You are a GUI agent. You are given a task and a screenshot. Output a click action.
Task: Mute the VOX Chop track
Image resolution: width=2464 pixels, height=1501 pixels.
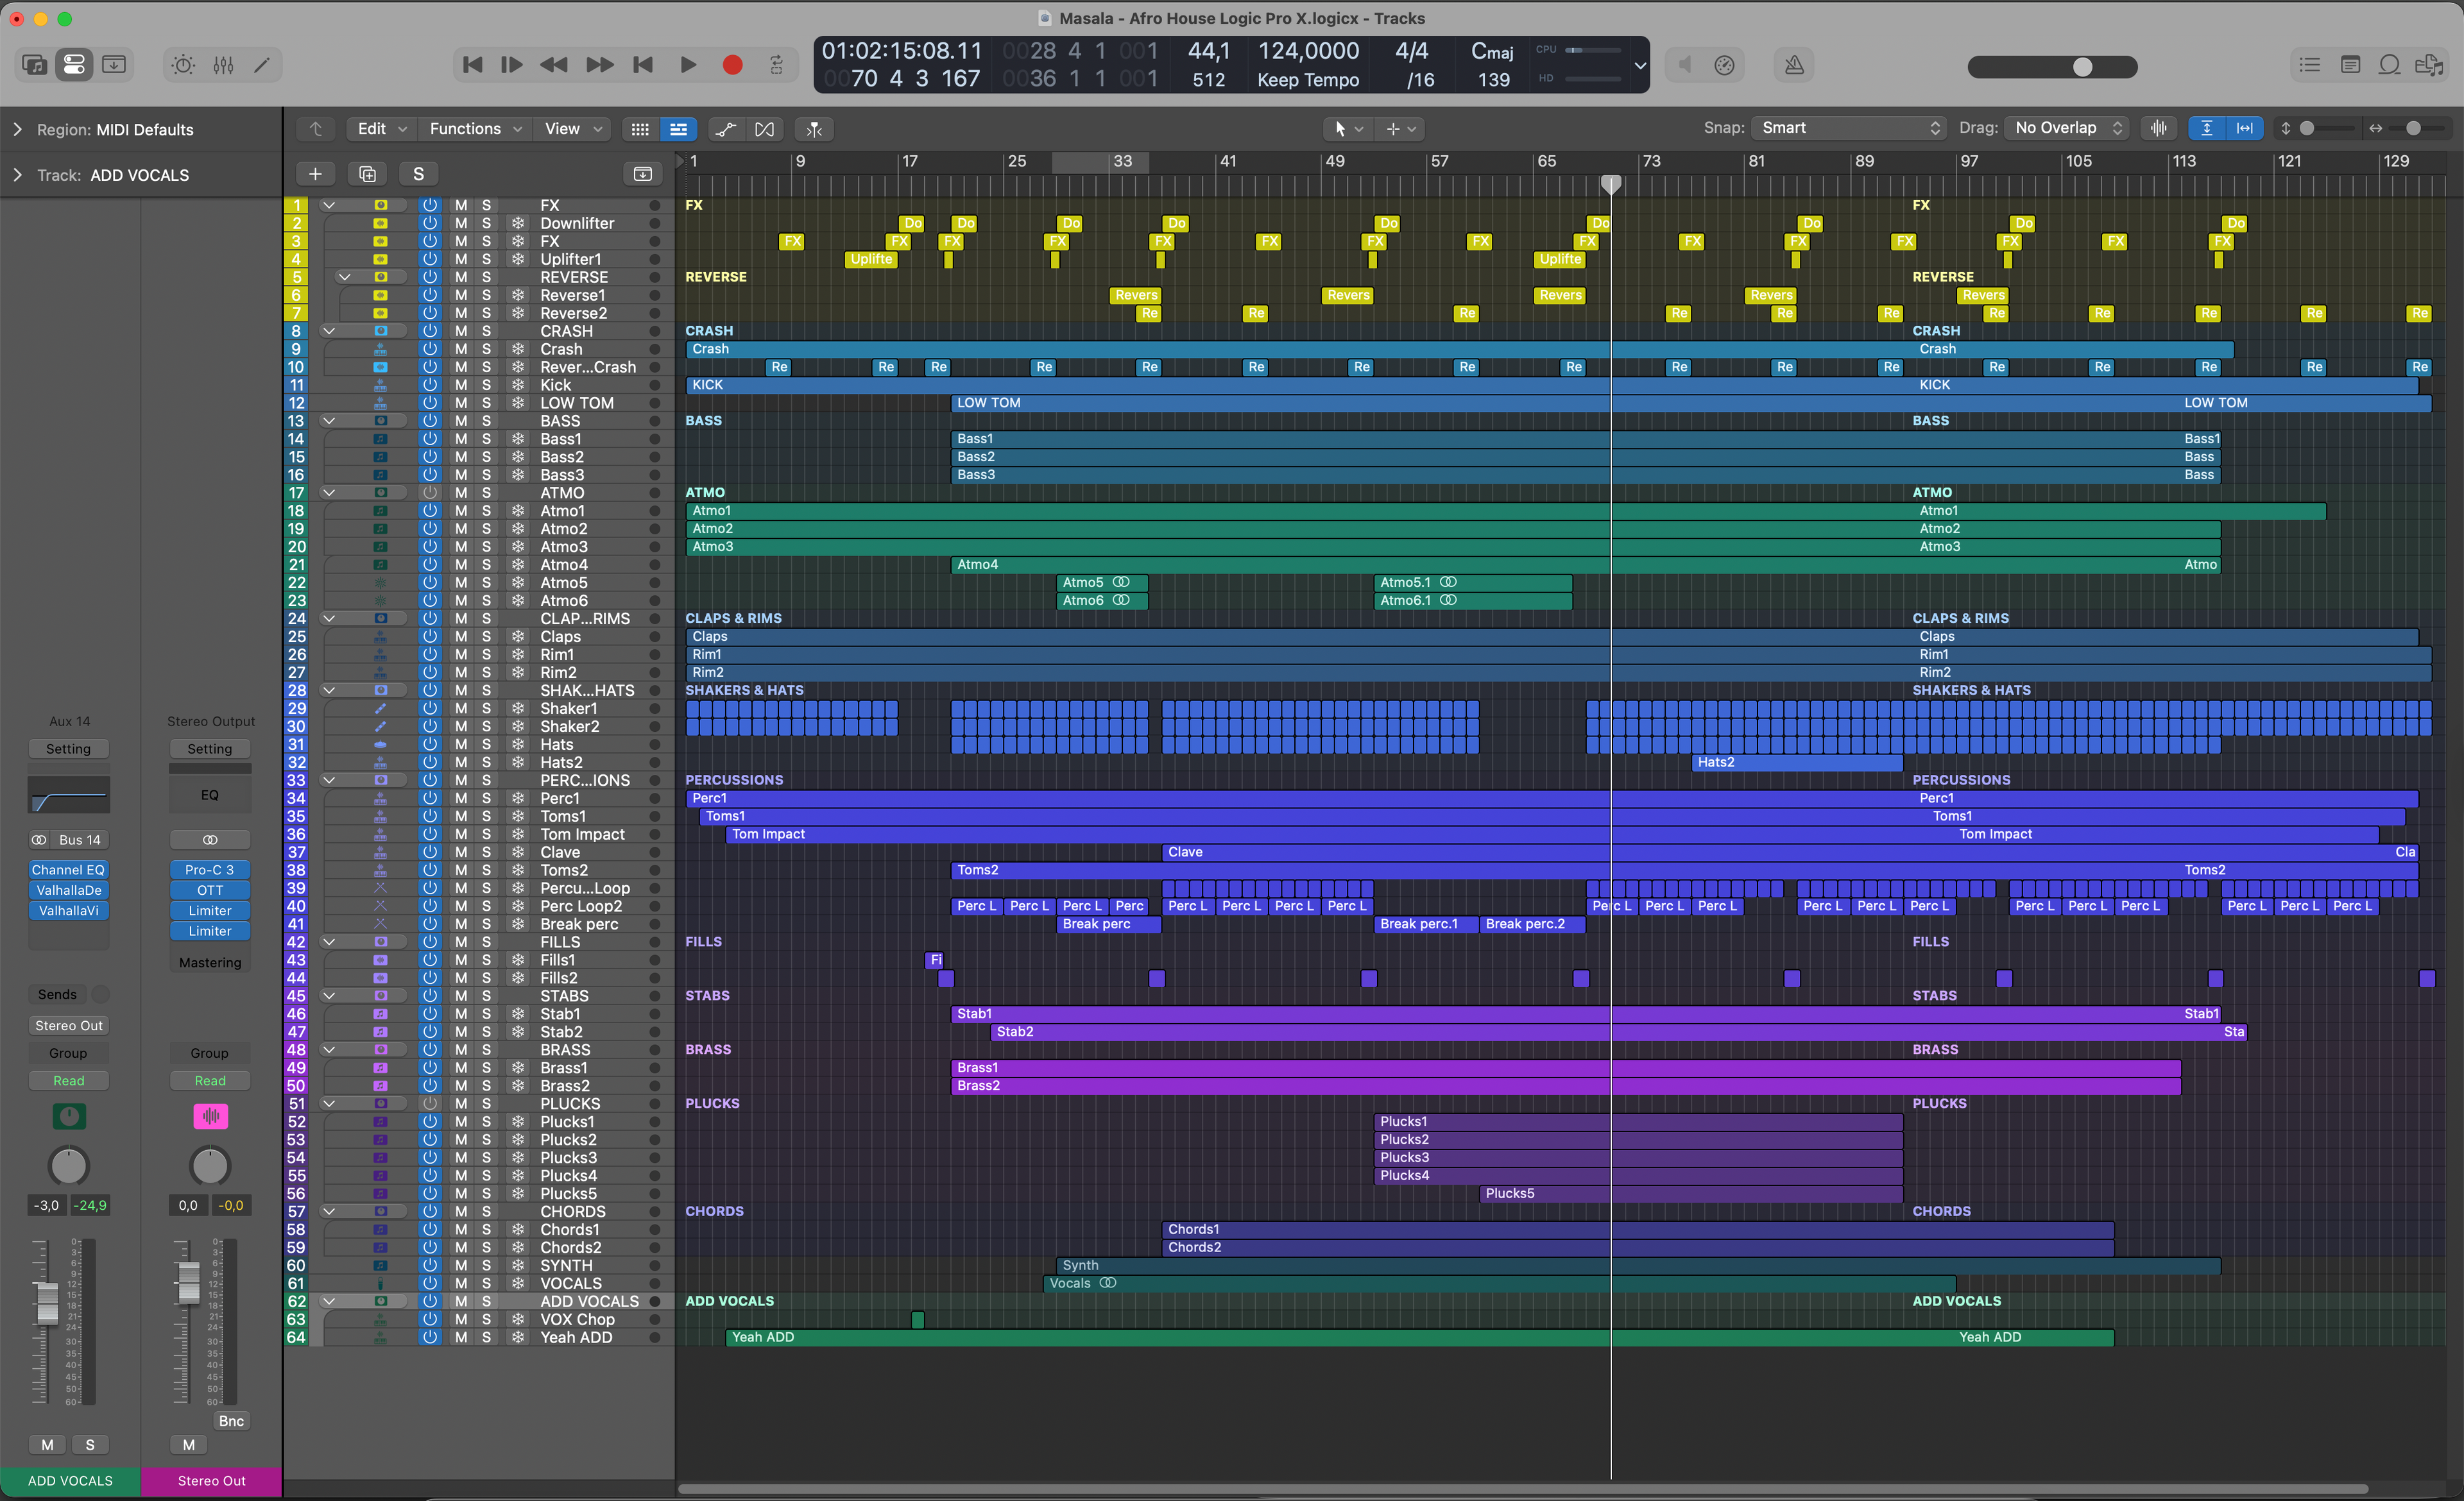pyautogui.click(x=461, y=1319)
